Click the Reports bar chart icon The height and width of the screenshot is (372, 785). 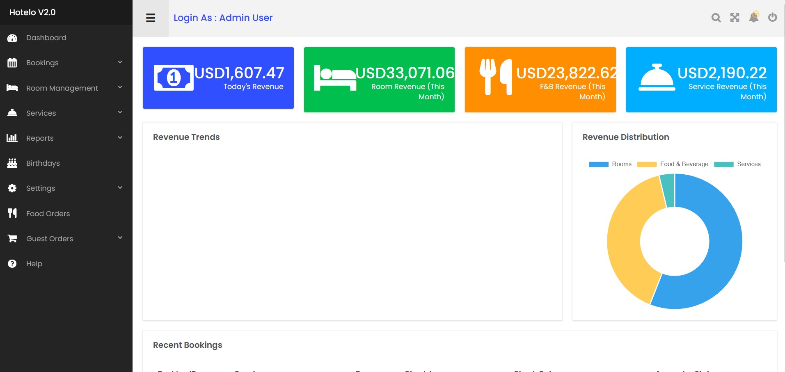pos(12,138)
